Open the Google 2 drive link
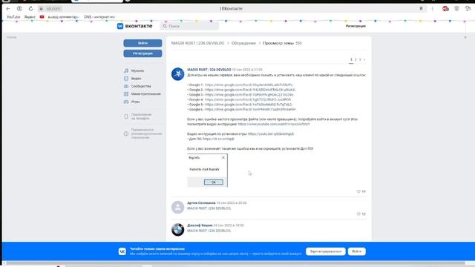 [x=251, y=90]
